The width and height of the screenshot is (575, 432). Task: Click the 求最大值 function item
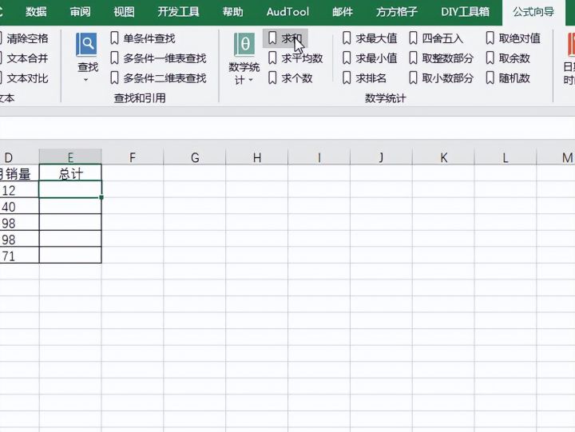370,38
